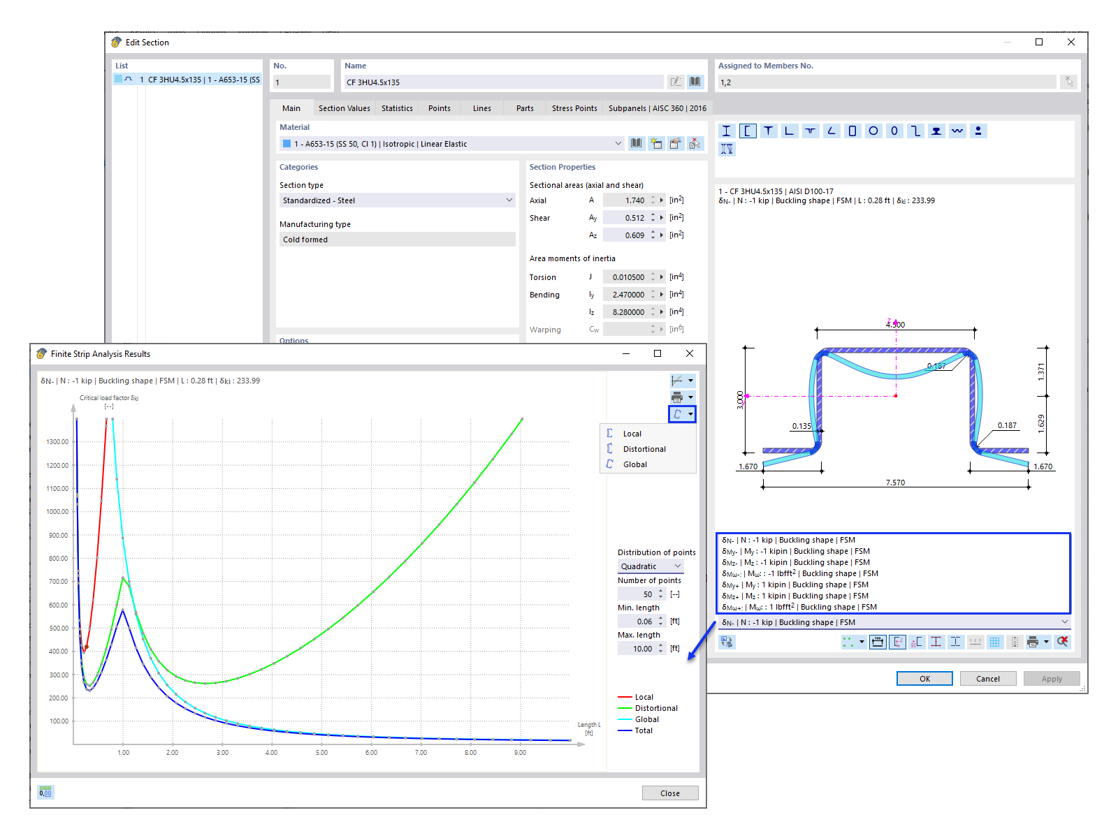The width and height of the screenshot is (1118, 838).
Task: Click the Close button in Finite Strip Analysis Results
Action: 669,793
